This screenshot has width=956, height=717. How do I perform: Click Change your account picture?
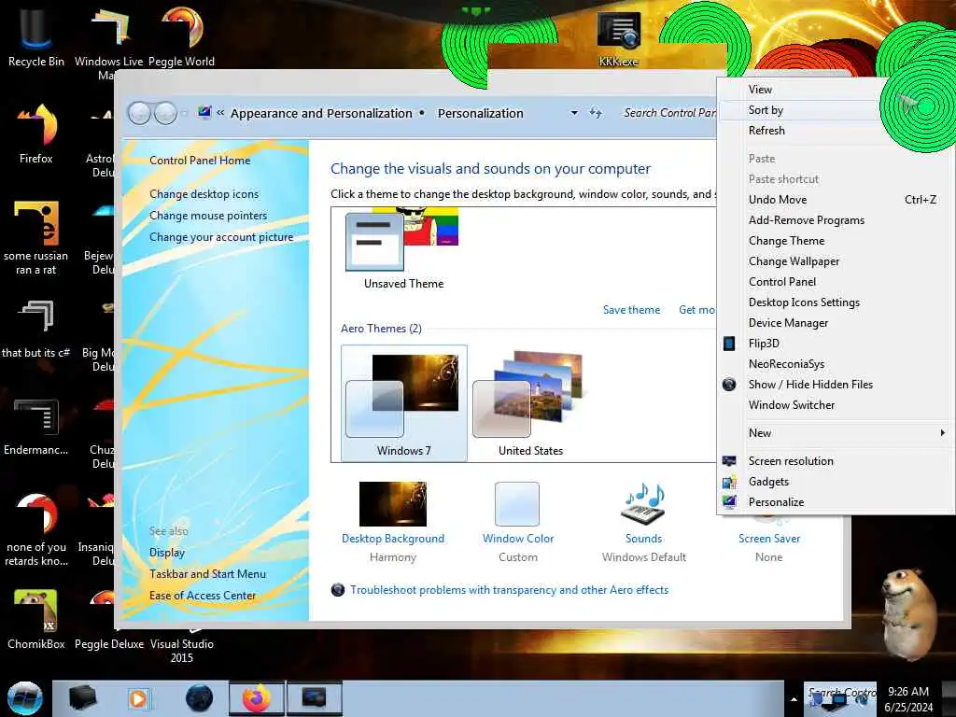point(221,237)
